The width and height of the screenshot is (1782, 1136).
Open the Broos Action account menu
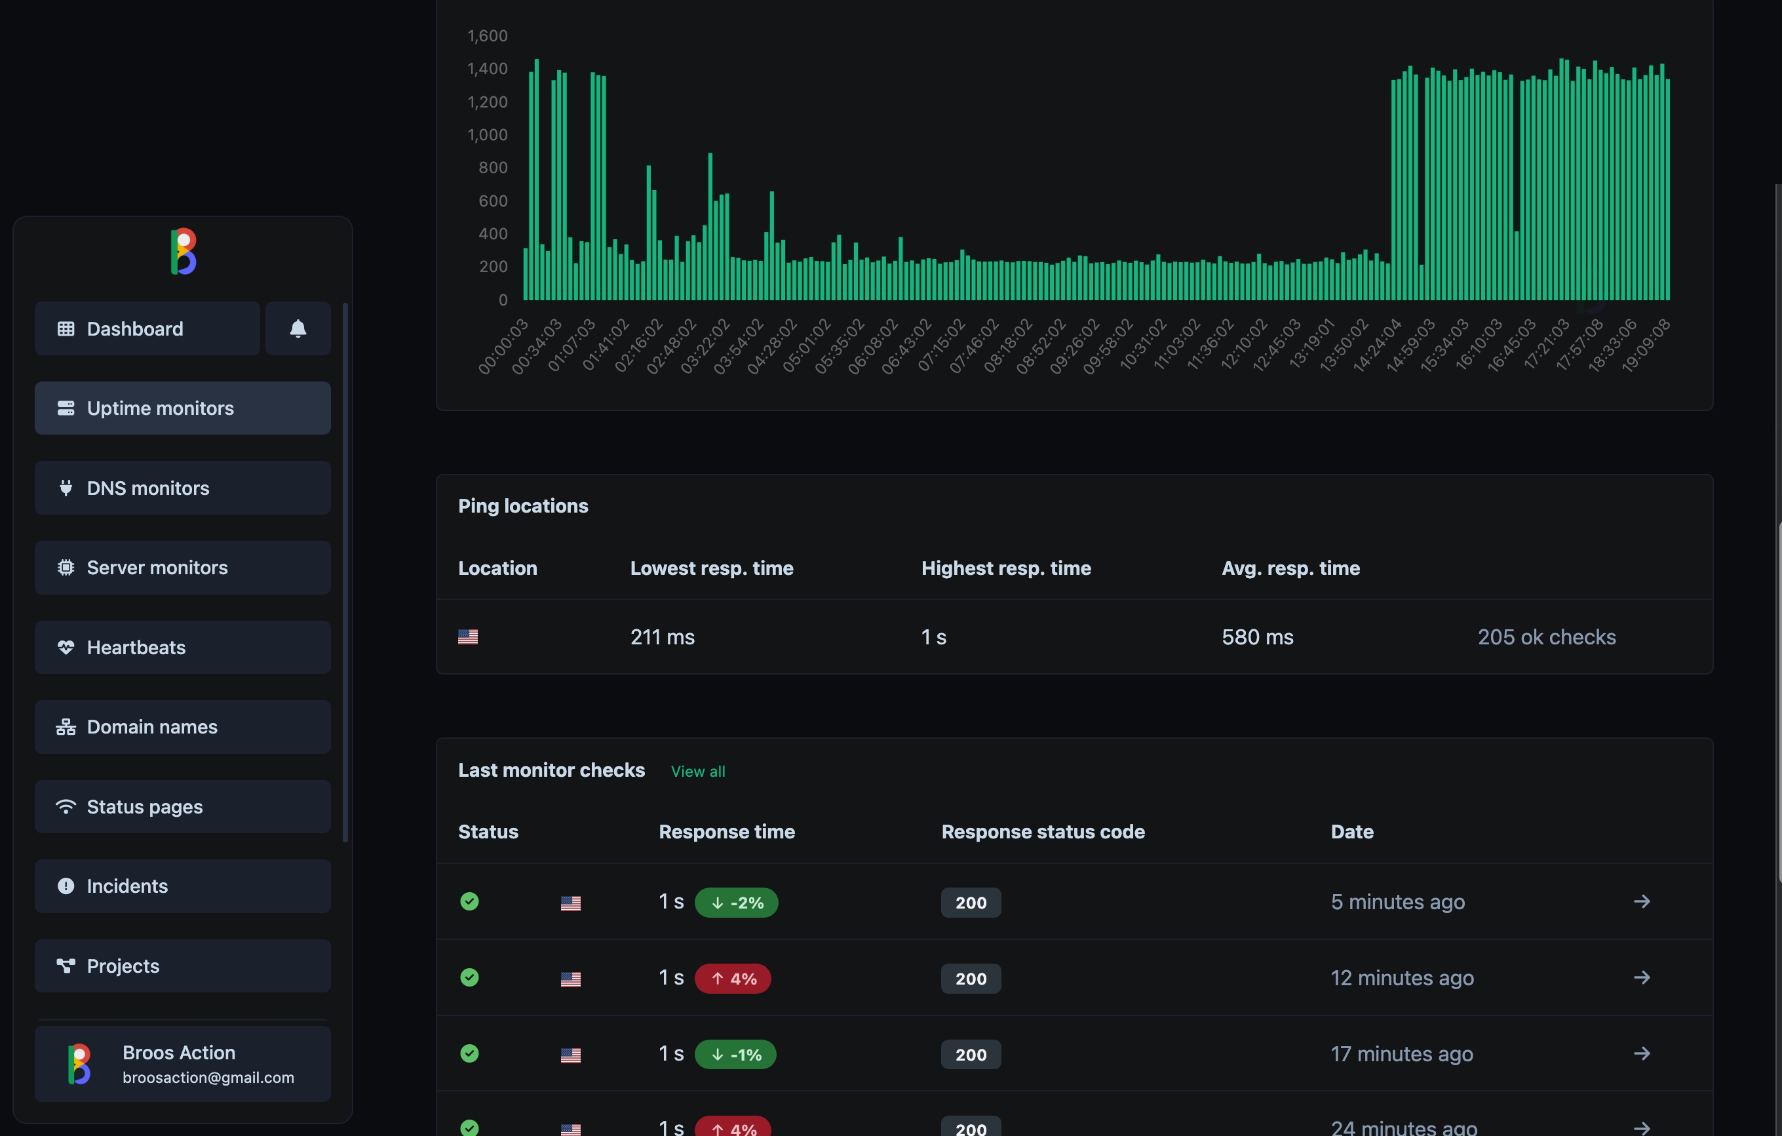pos(182,1063)
